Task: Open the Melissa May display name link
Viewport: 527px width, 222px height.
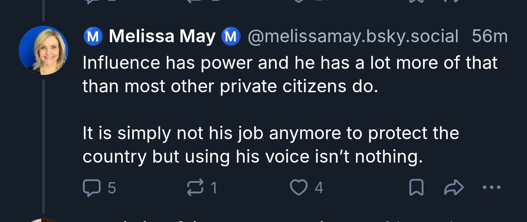Action: pyautogui.click(x=162, y=37)
